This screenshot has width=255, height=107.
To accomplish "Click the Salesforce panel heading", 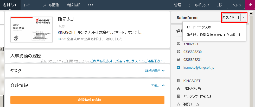I will (187, 18).
